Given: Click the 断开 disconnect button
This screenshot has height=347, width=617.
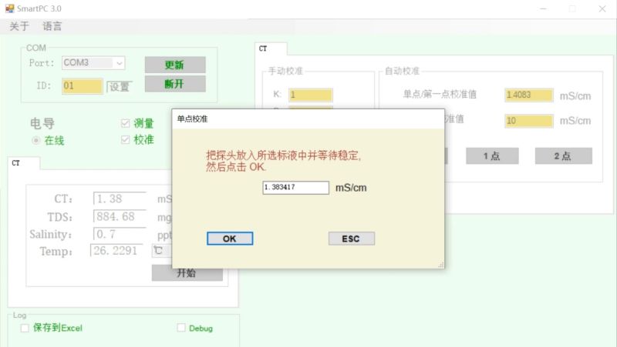Looking at the screenshot, I should click(x=175, y=84).
